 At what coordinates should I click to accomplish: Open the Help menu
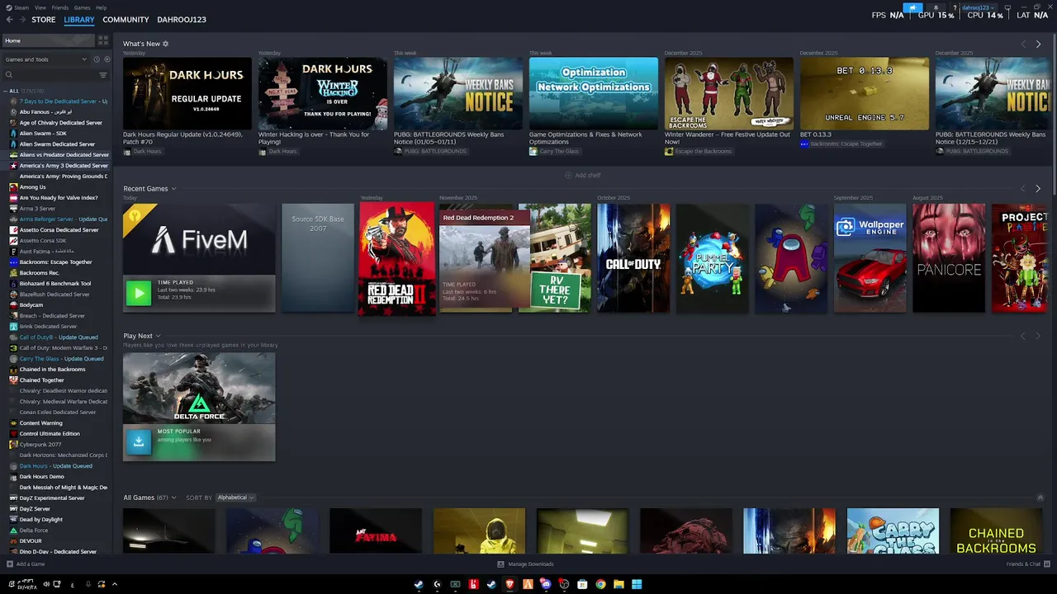pyautogui.click(x=101, y=7)
